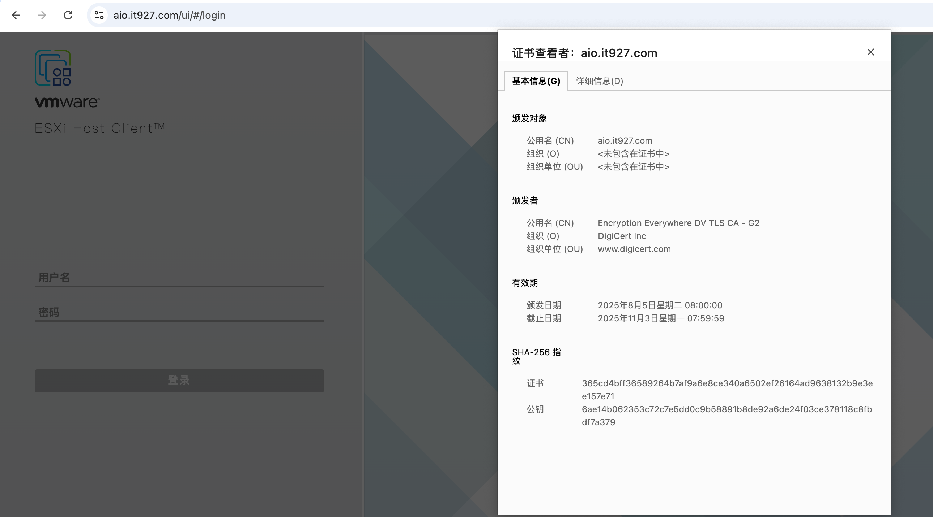Click the 用户名 input field

[x=179, y=277]
